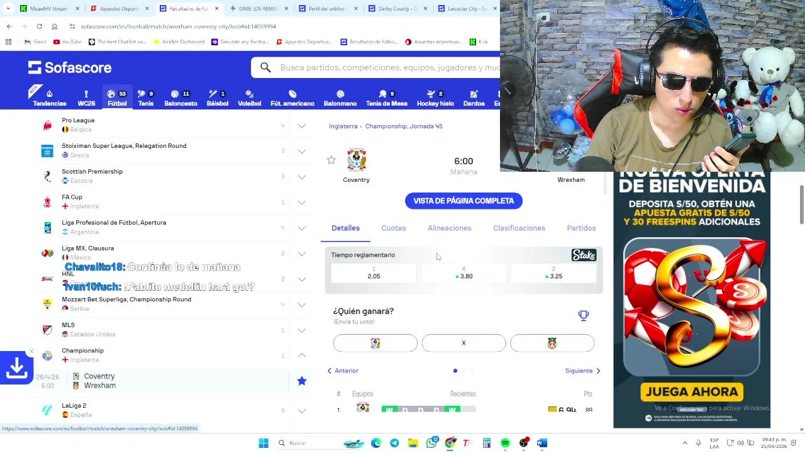805x453 pixels.
Task: Switch to the Detalles tab
Action: [x=345, y=228]
